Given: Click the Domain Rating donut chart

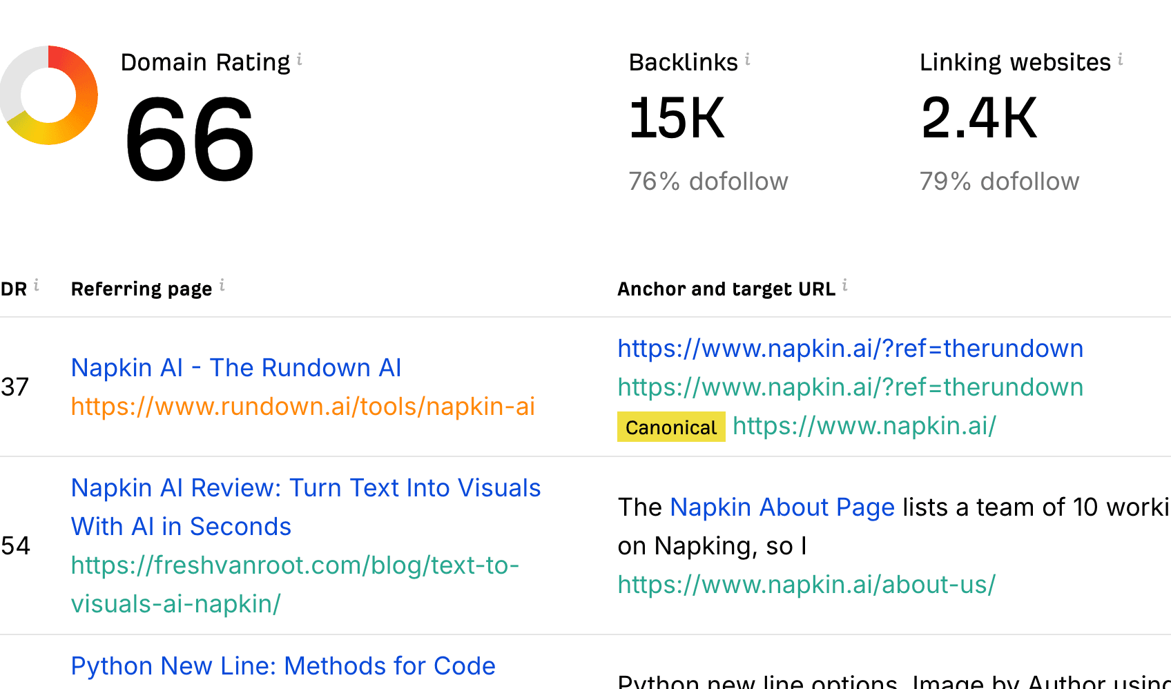Looking at the screenshot, I should point(48,95).
